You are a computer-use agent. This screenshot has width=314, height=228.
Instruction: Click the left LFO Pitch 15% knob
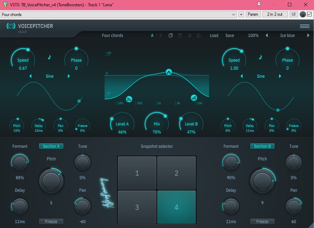17,126
